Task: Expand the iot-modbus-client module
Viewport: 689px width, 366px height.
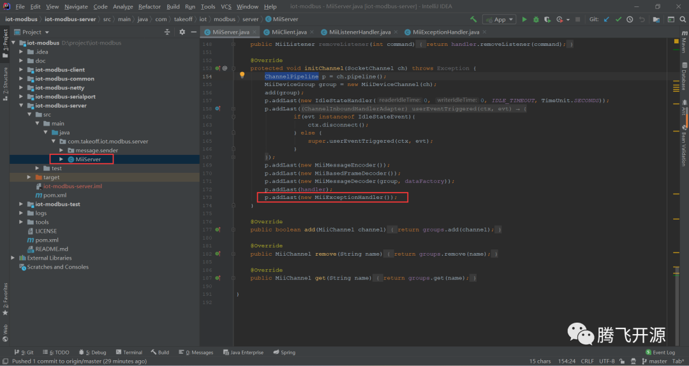Action: tap(22, 70)
